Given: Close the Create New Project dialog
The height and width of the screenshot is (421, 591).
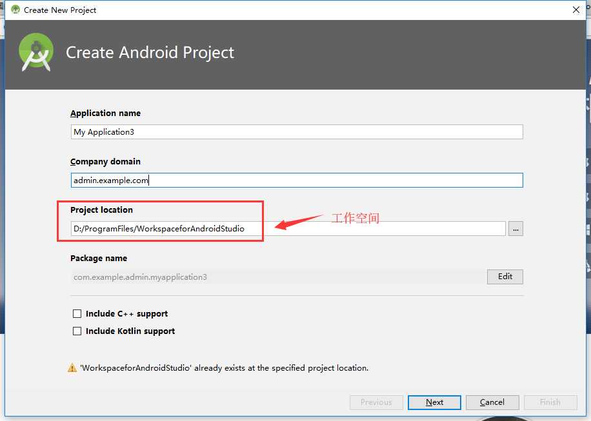Looking at the screenshot, I should click(576, 10).
